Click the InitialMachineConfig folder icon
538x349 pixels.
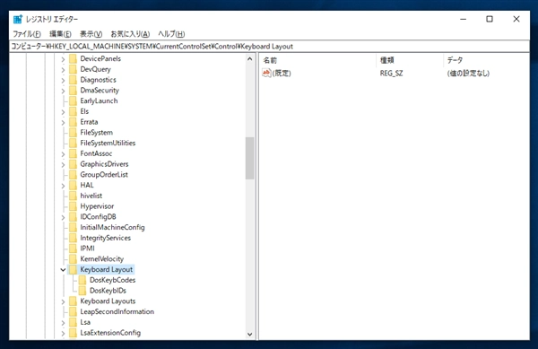pyautogui.click(x=73, y=228)
